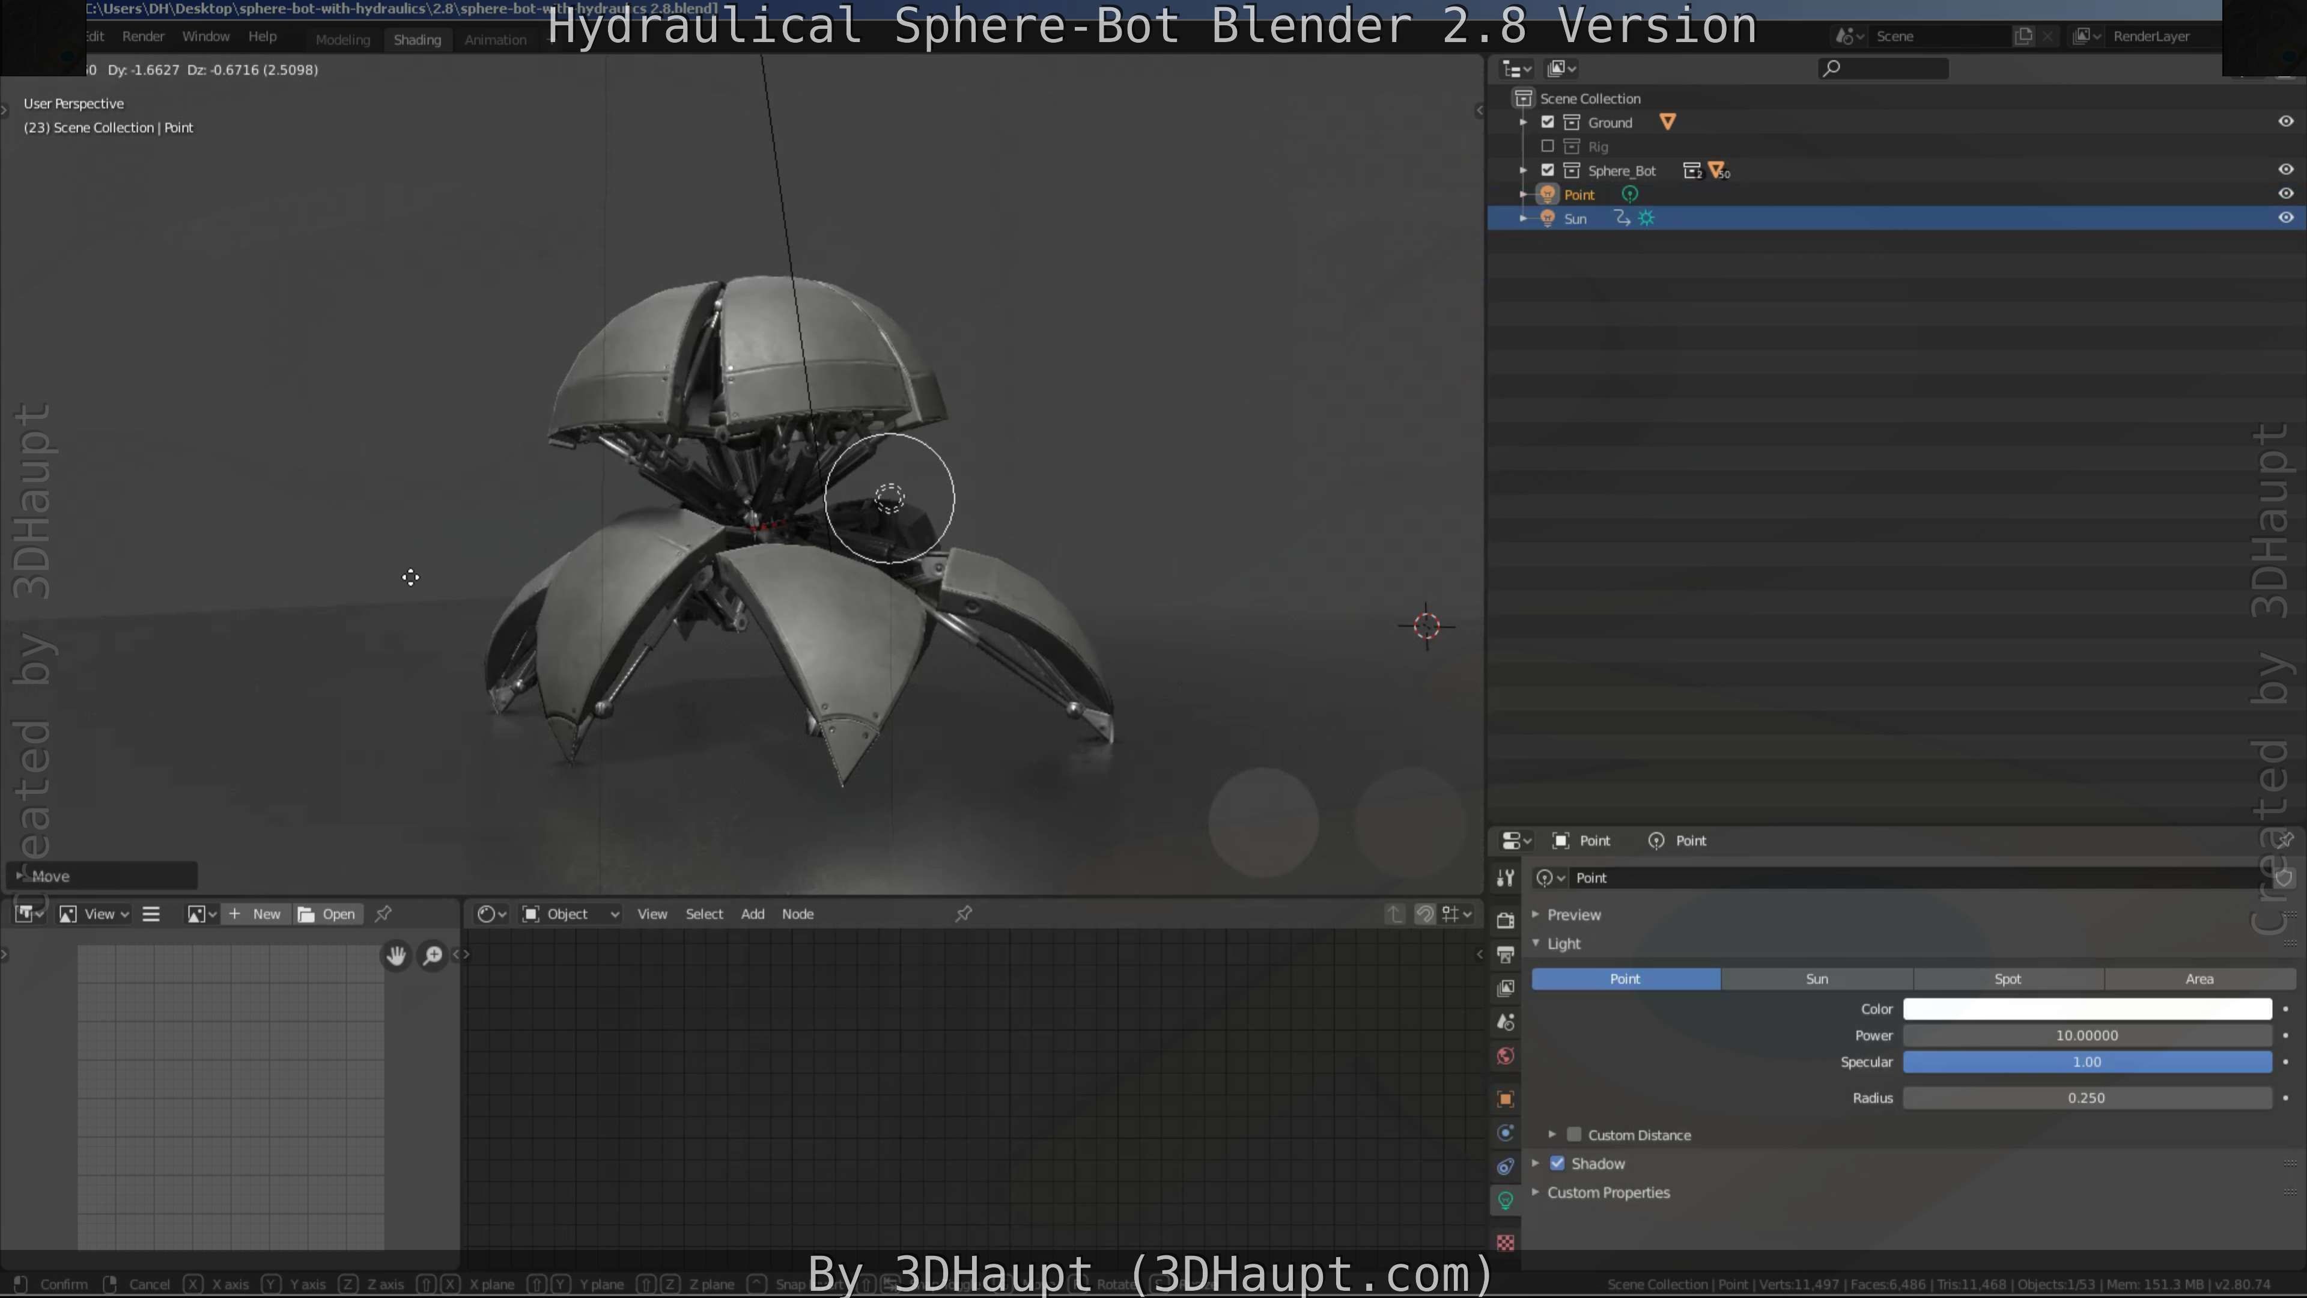Hide the Point light with eye icon
The image size is (2307, 1298).
coord(2285,193)
